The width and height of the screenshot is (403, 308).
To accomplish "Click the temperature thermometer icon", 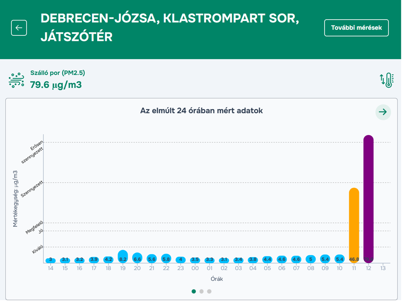I will pos(386,80).
